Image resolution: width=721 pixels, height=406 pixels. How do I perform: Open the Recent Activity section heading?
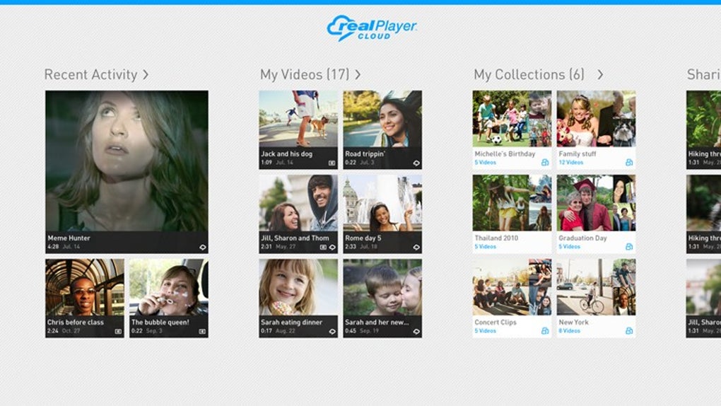91,74
